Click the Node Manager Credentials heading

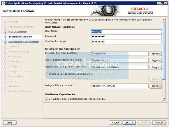tap(60, 27)
